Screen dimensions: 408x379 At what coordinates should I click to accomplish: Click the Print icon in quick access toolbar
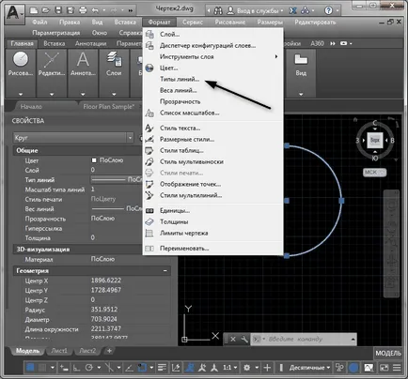[83, 10]
